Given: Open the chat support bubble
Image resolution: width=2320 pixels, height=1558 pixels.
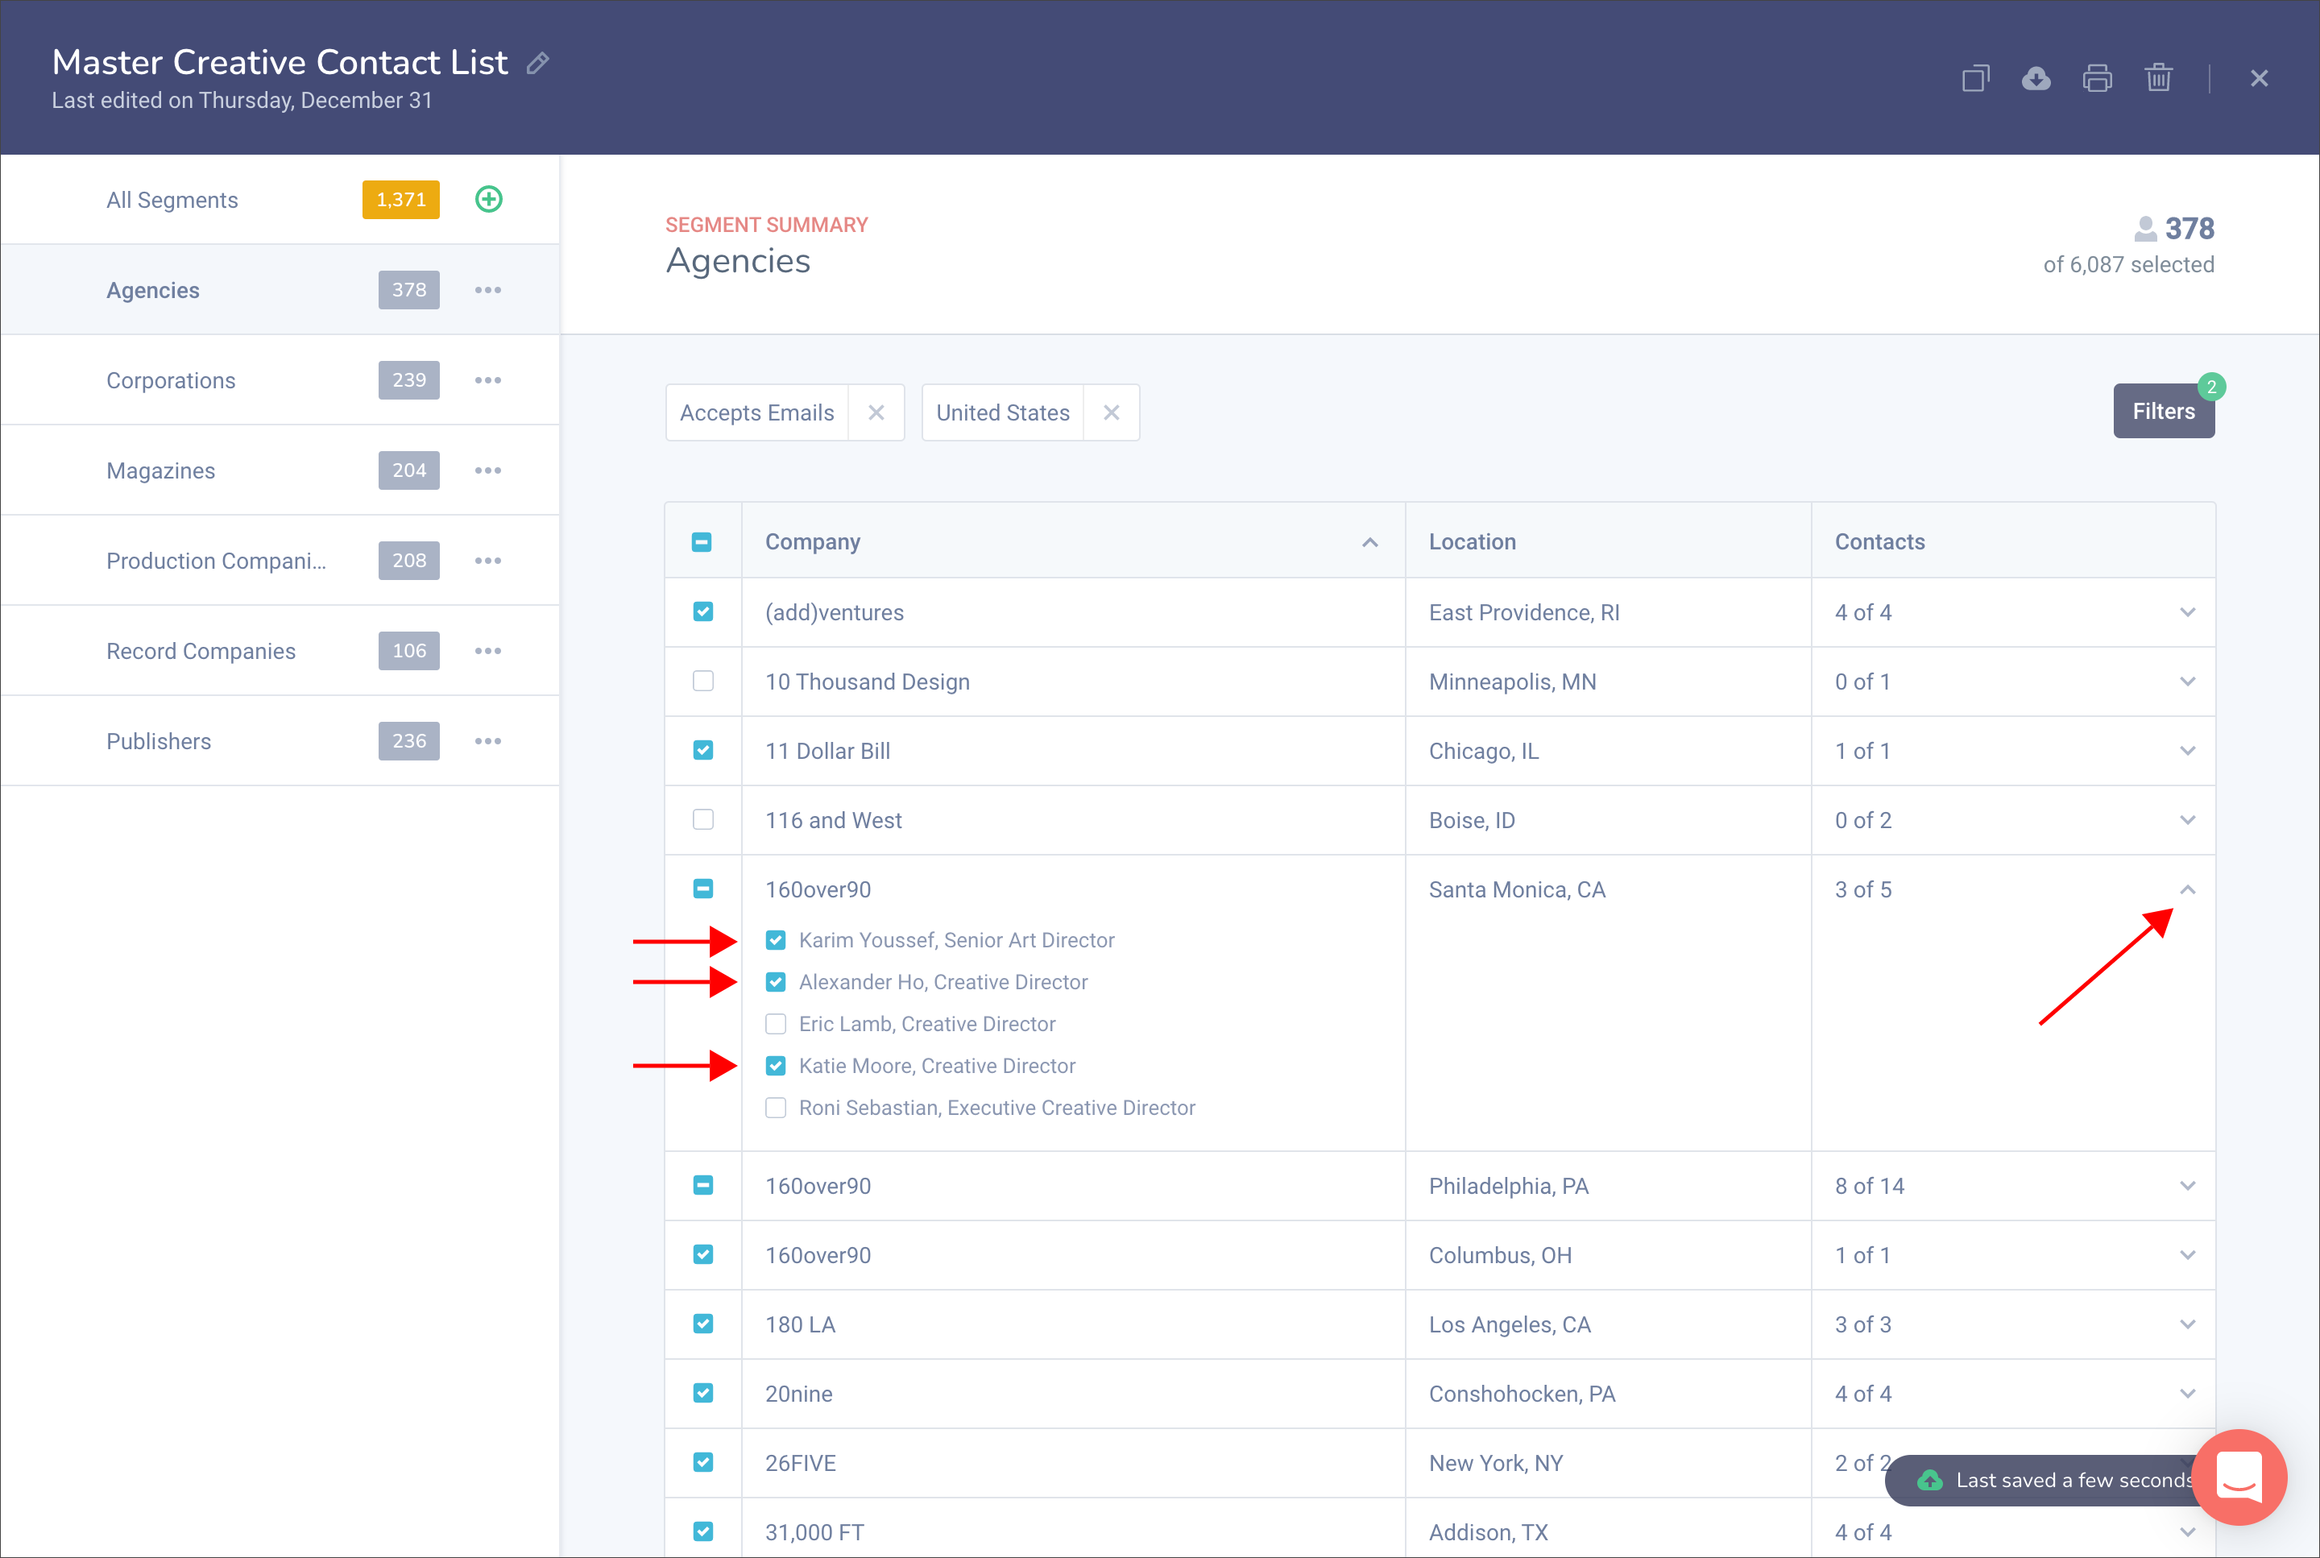Looking at the screenshot, I should tap(2239, 1477).
